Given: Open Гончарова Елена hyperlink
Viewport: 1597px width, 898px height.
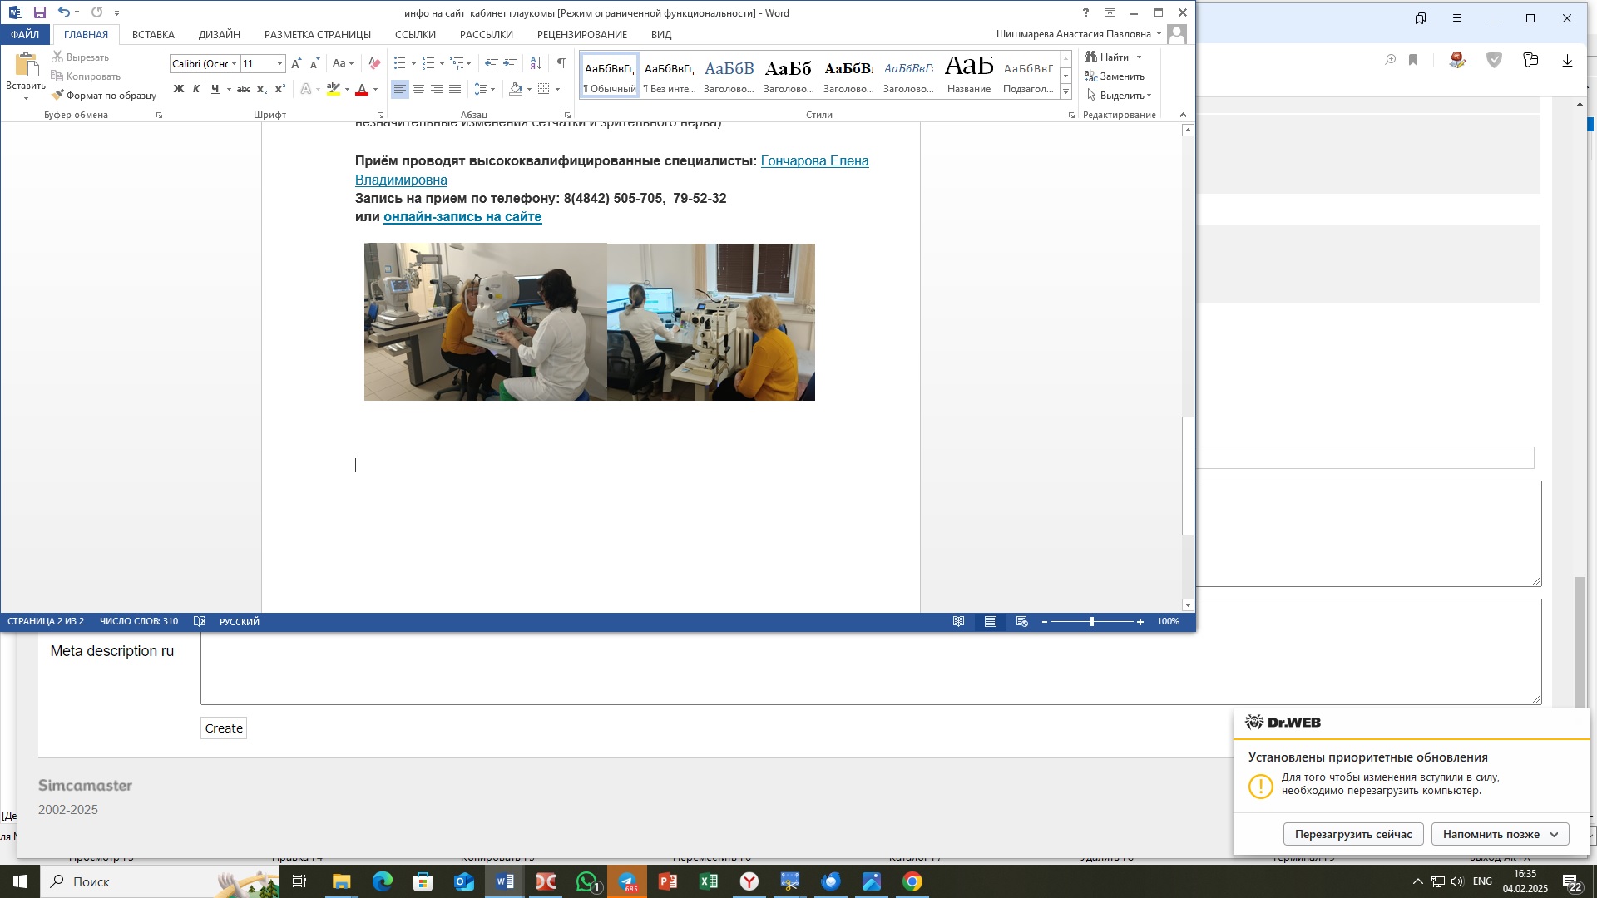Looking at the screenshot, I should coord(814,161).
